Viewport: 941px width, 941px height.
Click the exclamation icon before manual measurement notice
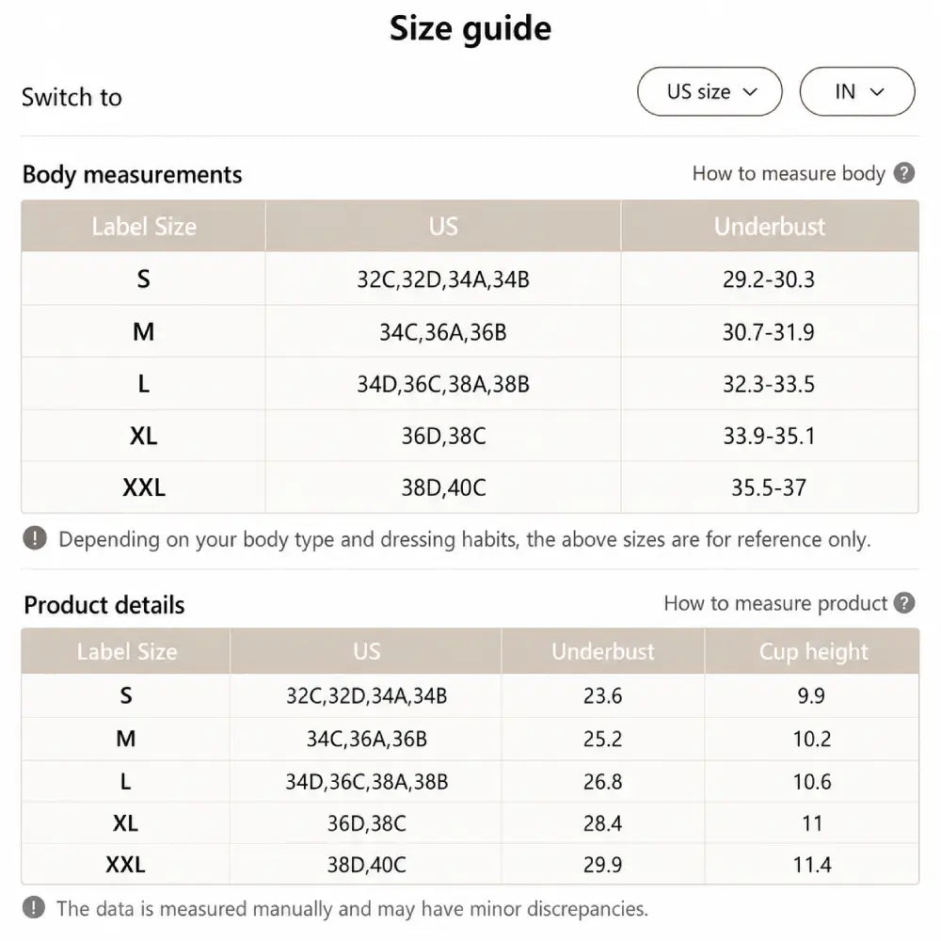click(34, 907)
